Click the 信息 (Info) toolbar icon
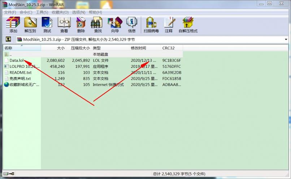The height and width of the screenshot is (179, 291). [x=132, y=22]
